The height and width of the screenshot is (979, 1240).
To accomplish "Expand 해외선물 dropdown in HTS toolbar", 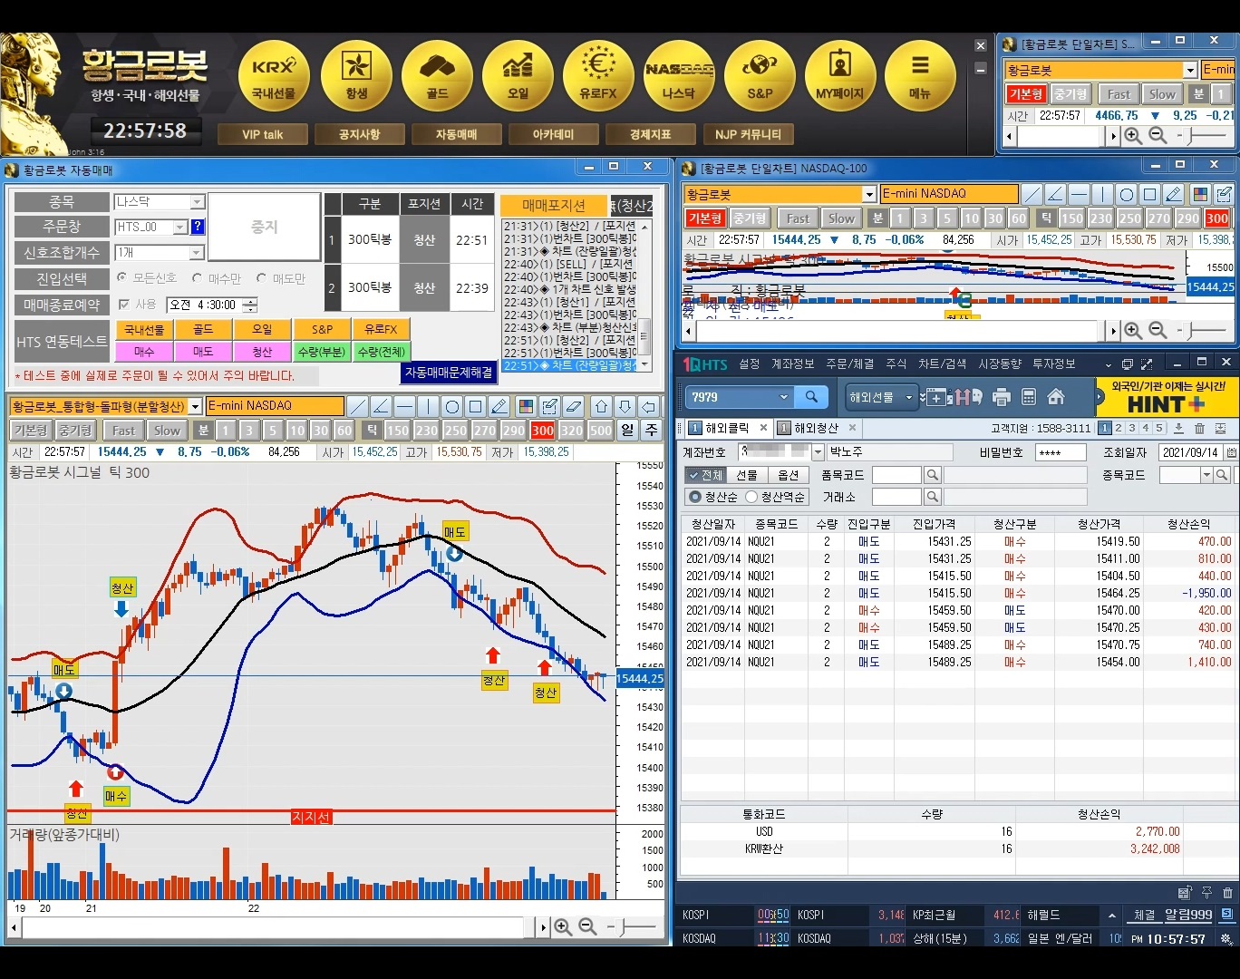I will [x=909, y=397].
